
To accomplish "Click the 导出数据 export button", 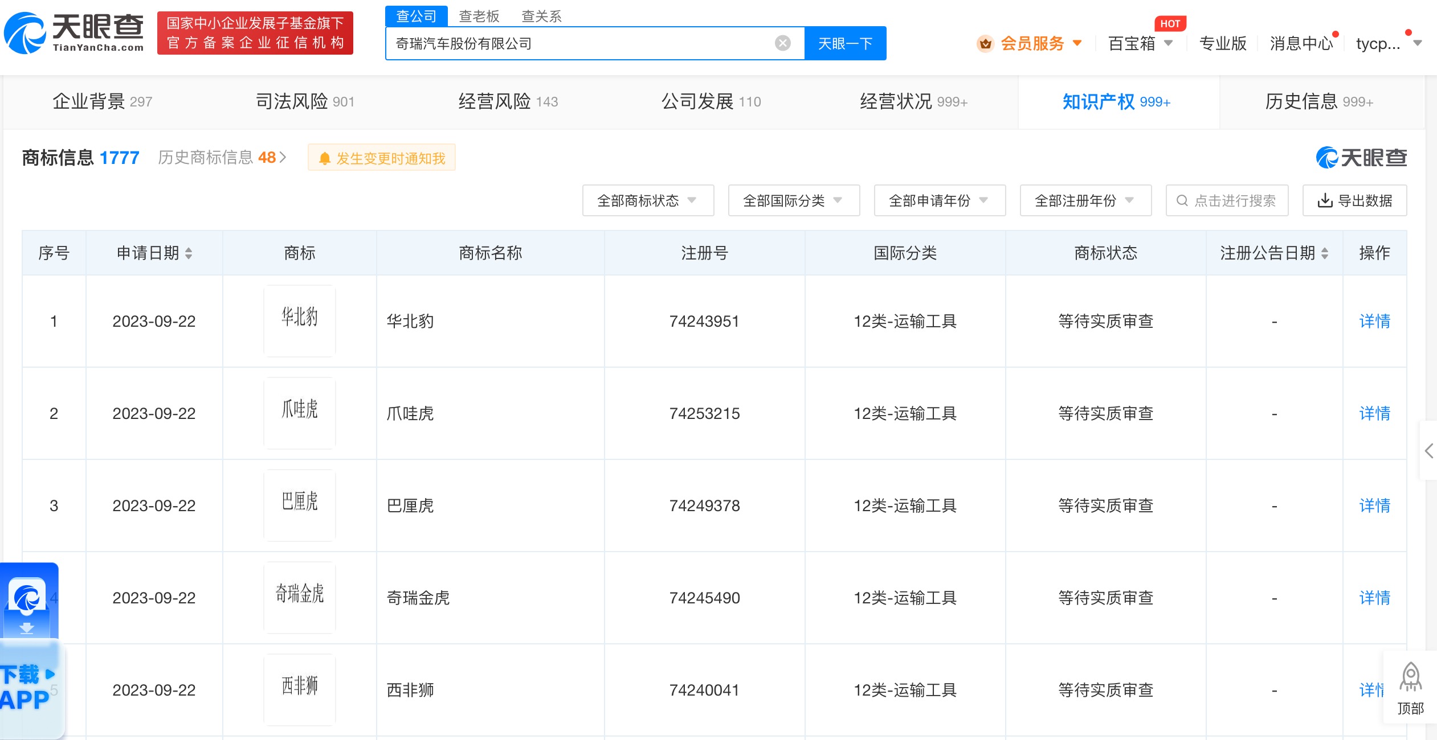I will pos(1355,200).
